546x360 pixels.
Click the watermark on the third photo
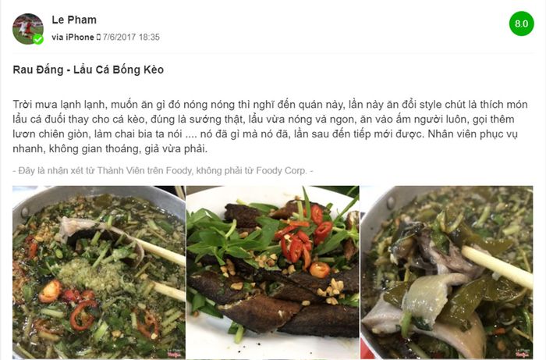click(523, 352)
